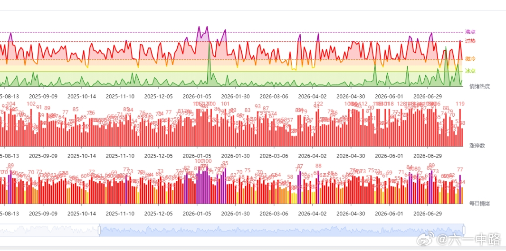Click the 涨停数 series label
The width and height of the screenshot is (506, 251).
(x=477, y=145)
